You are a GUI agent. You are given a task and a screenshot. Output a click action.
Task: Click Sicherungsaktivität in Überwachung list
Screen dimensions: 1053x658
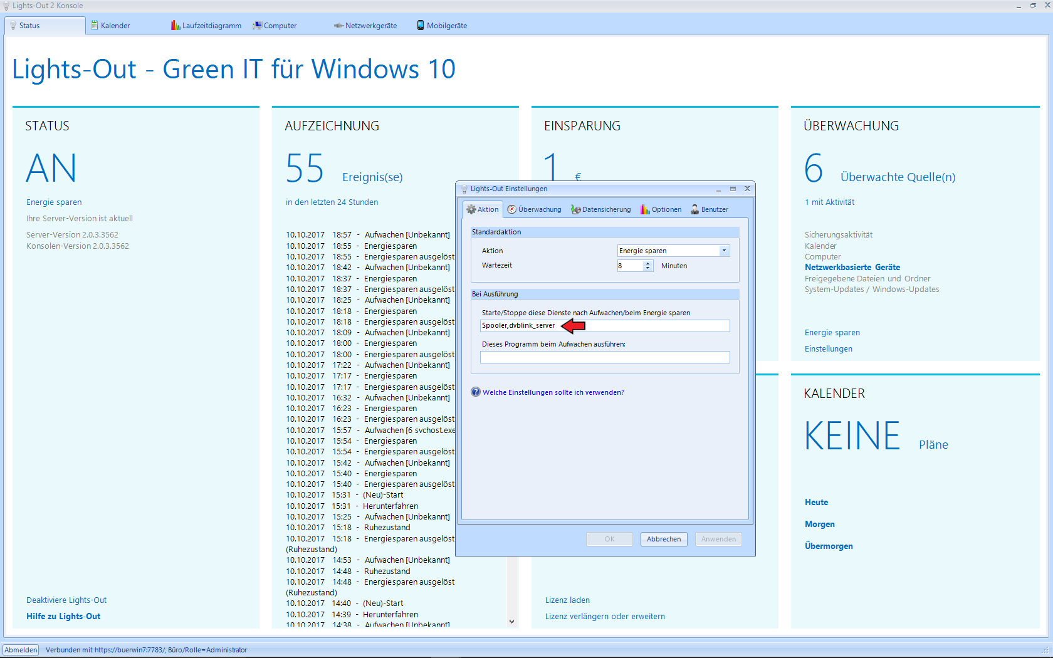click(839, 235)
